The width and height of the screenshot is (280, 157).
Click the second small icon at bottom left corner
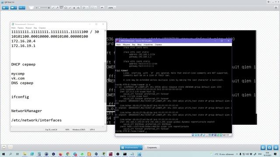coord(10,147)
